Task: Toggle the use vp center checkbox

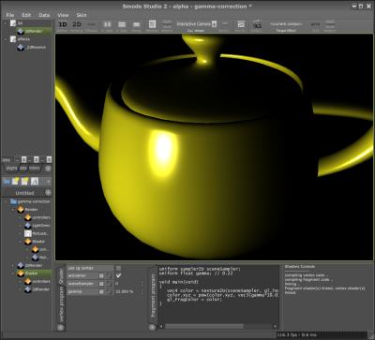Action: [118, 268]
